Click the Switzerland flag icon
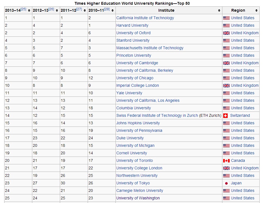The height and width of the screenshot is (203, 263). coord(225,116)
